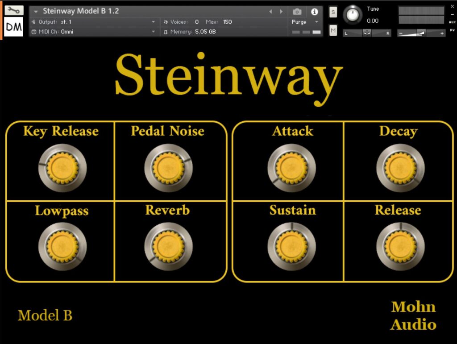Viewport: 457px width, 344px height.
Task: Click the Output routing icon beside Output label
Action: [33, 22]
